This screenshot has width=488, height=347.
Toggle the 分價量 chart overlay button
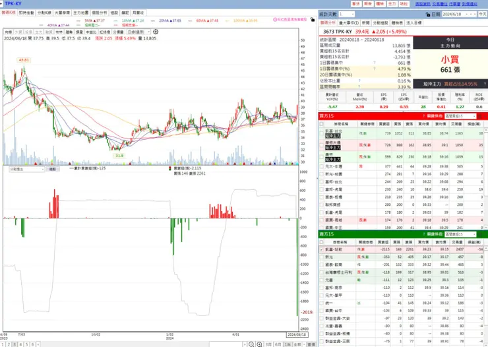click(118, 32)
